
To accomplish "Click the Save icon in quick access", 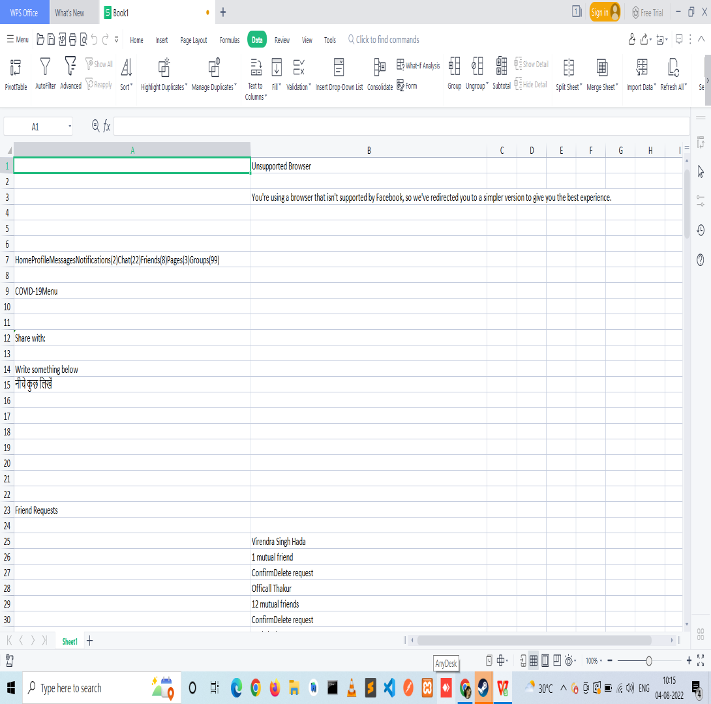I will (x=52, y=39).
